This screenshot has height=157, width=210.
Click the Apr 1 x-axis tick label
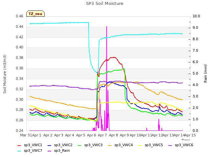[36, 135]
